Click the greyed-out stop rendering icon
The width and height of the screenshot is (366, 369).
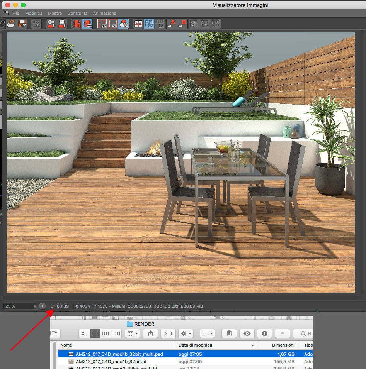tap(36, 24)
